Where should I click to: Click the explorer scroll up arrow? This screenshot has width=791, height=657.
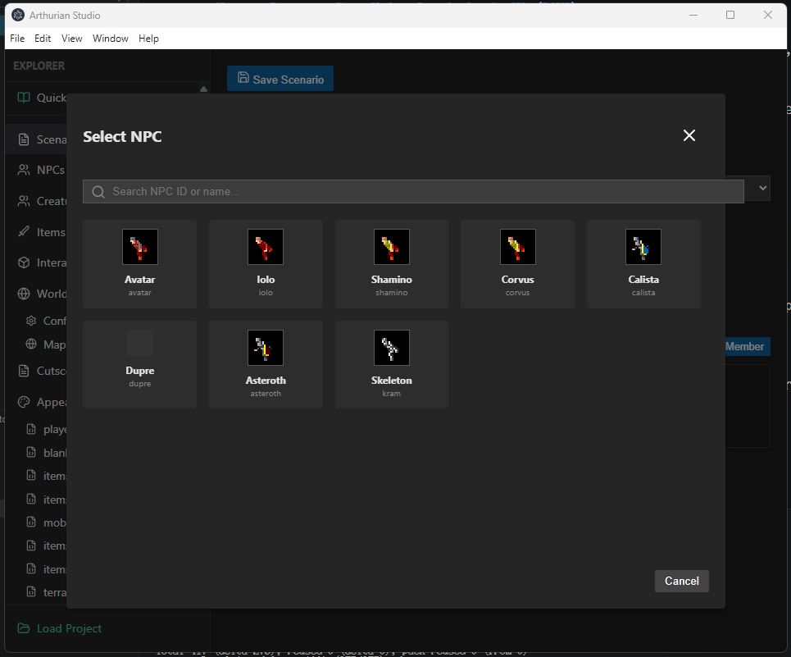point(203,89)
